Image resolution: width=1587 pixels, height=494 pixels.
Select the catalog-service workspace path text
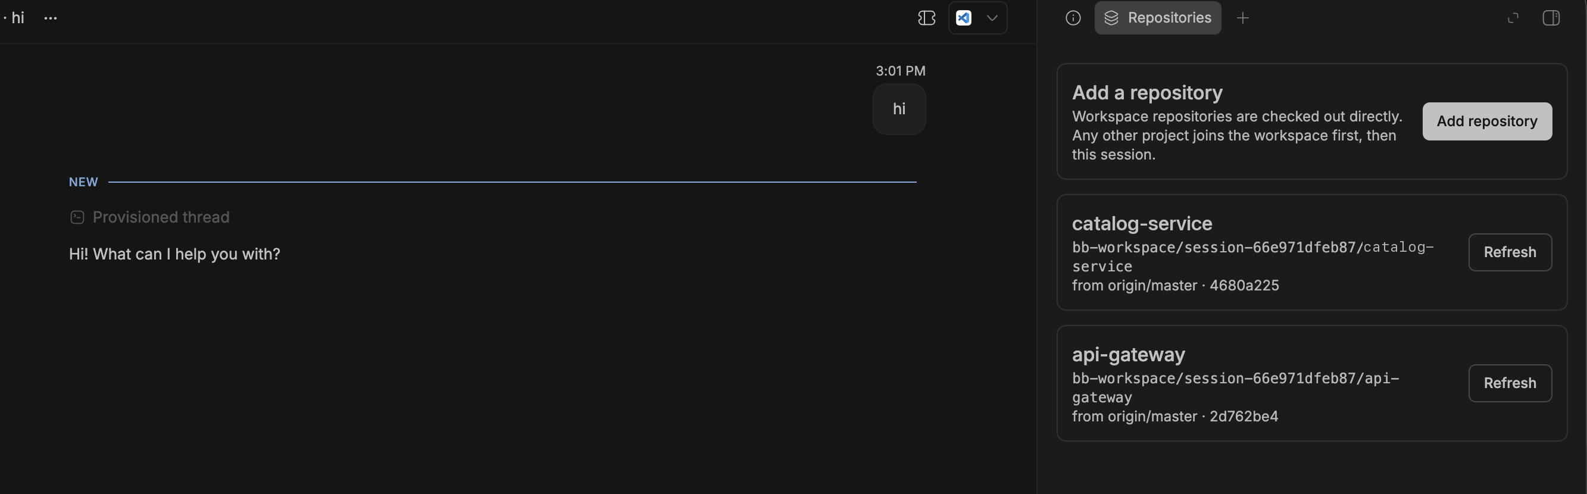coord(1253,257)
